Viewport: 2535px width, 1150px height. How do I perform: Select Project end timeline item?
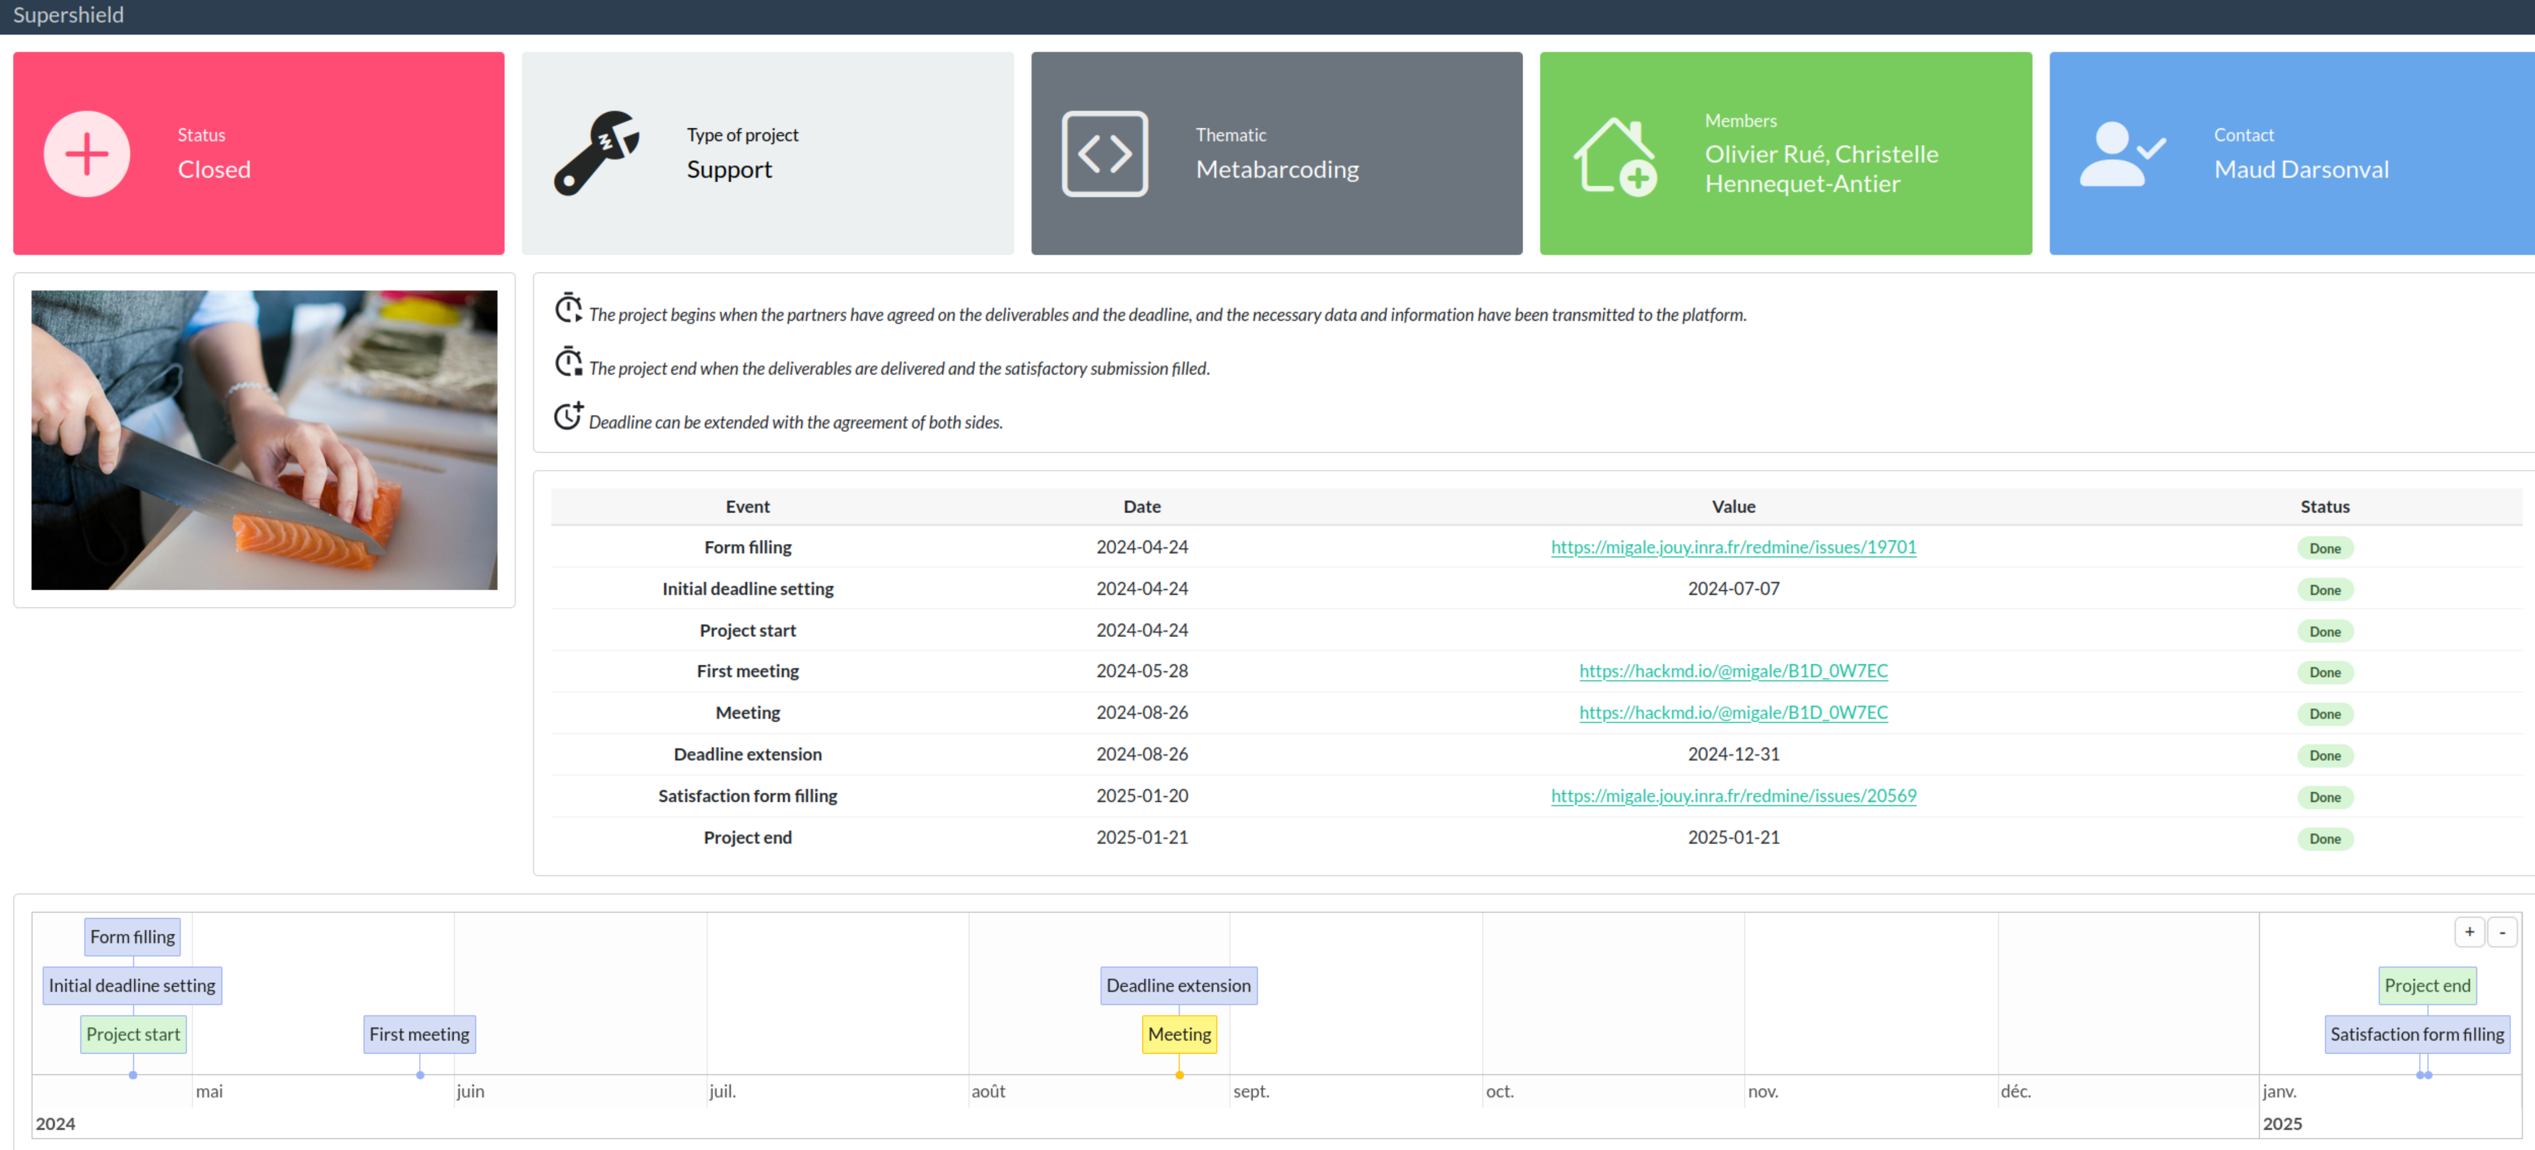pyautogui.click(x=2427, y=985)
